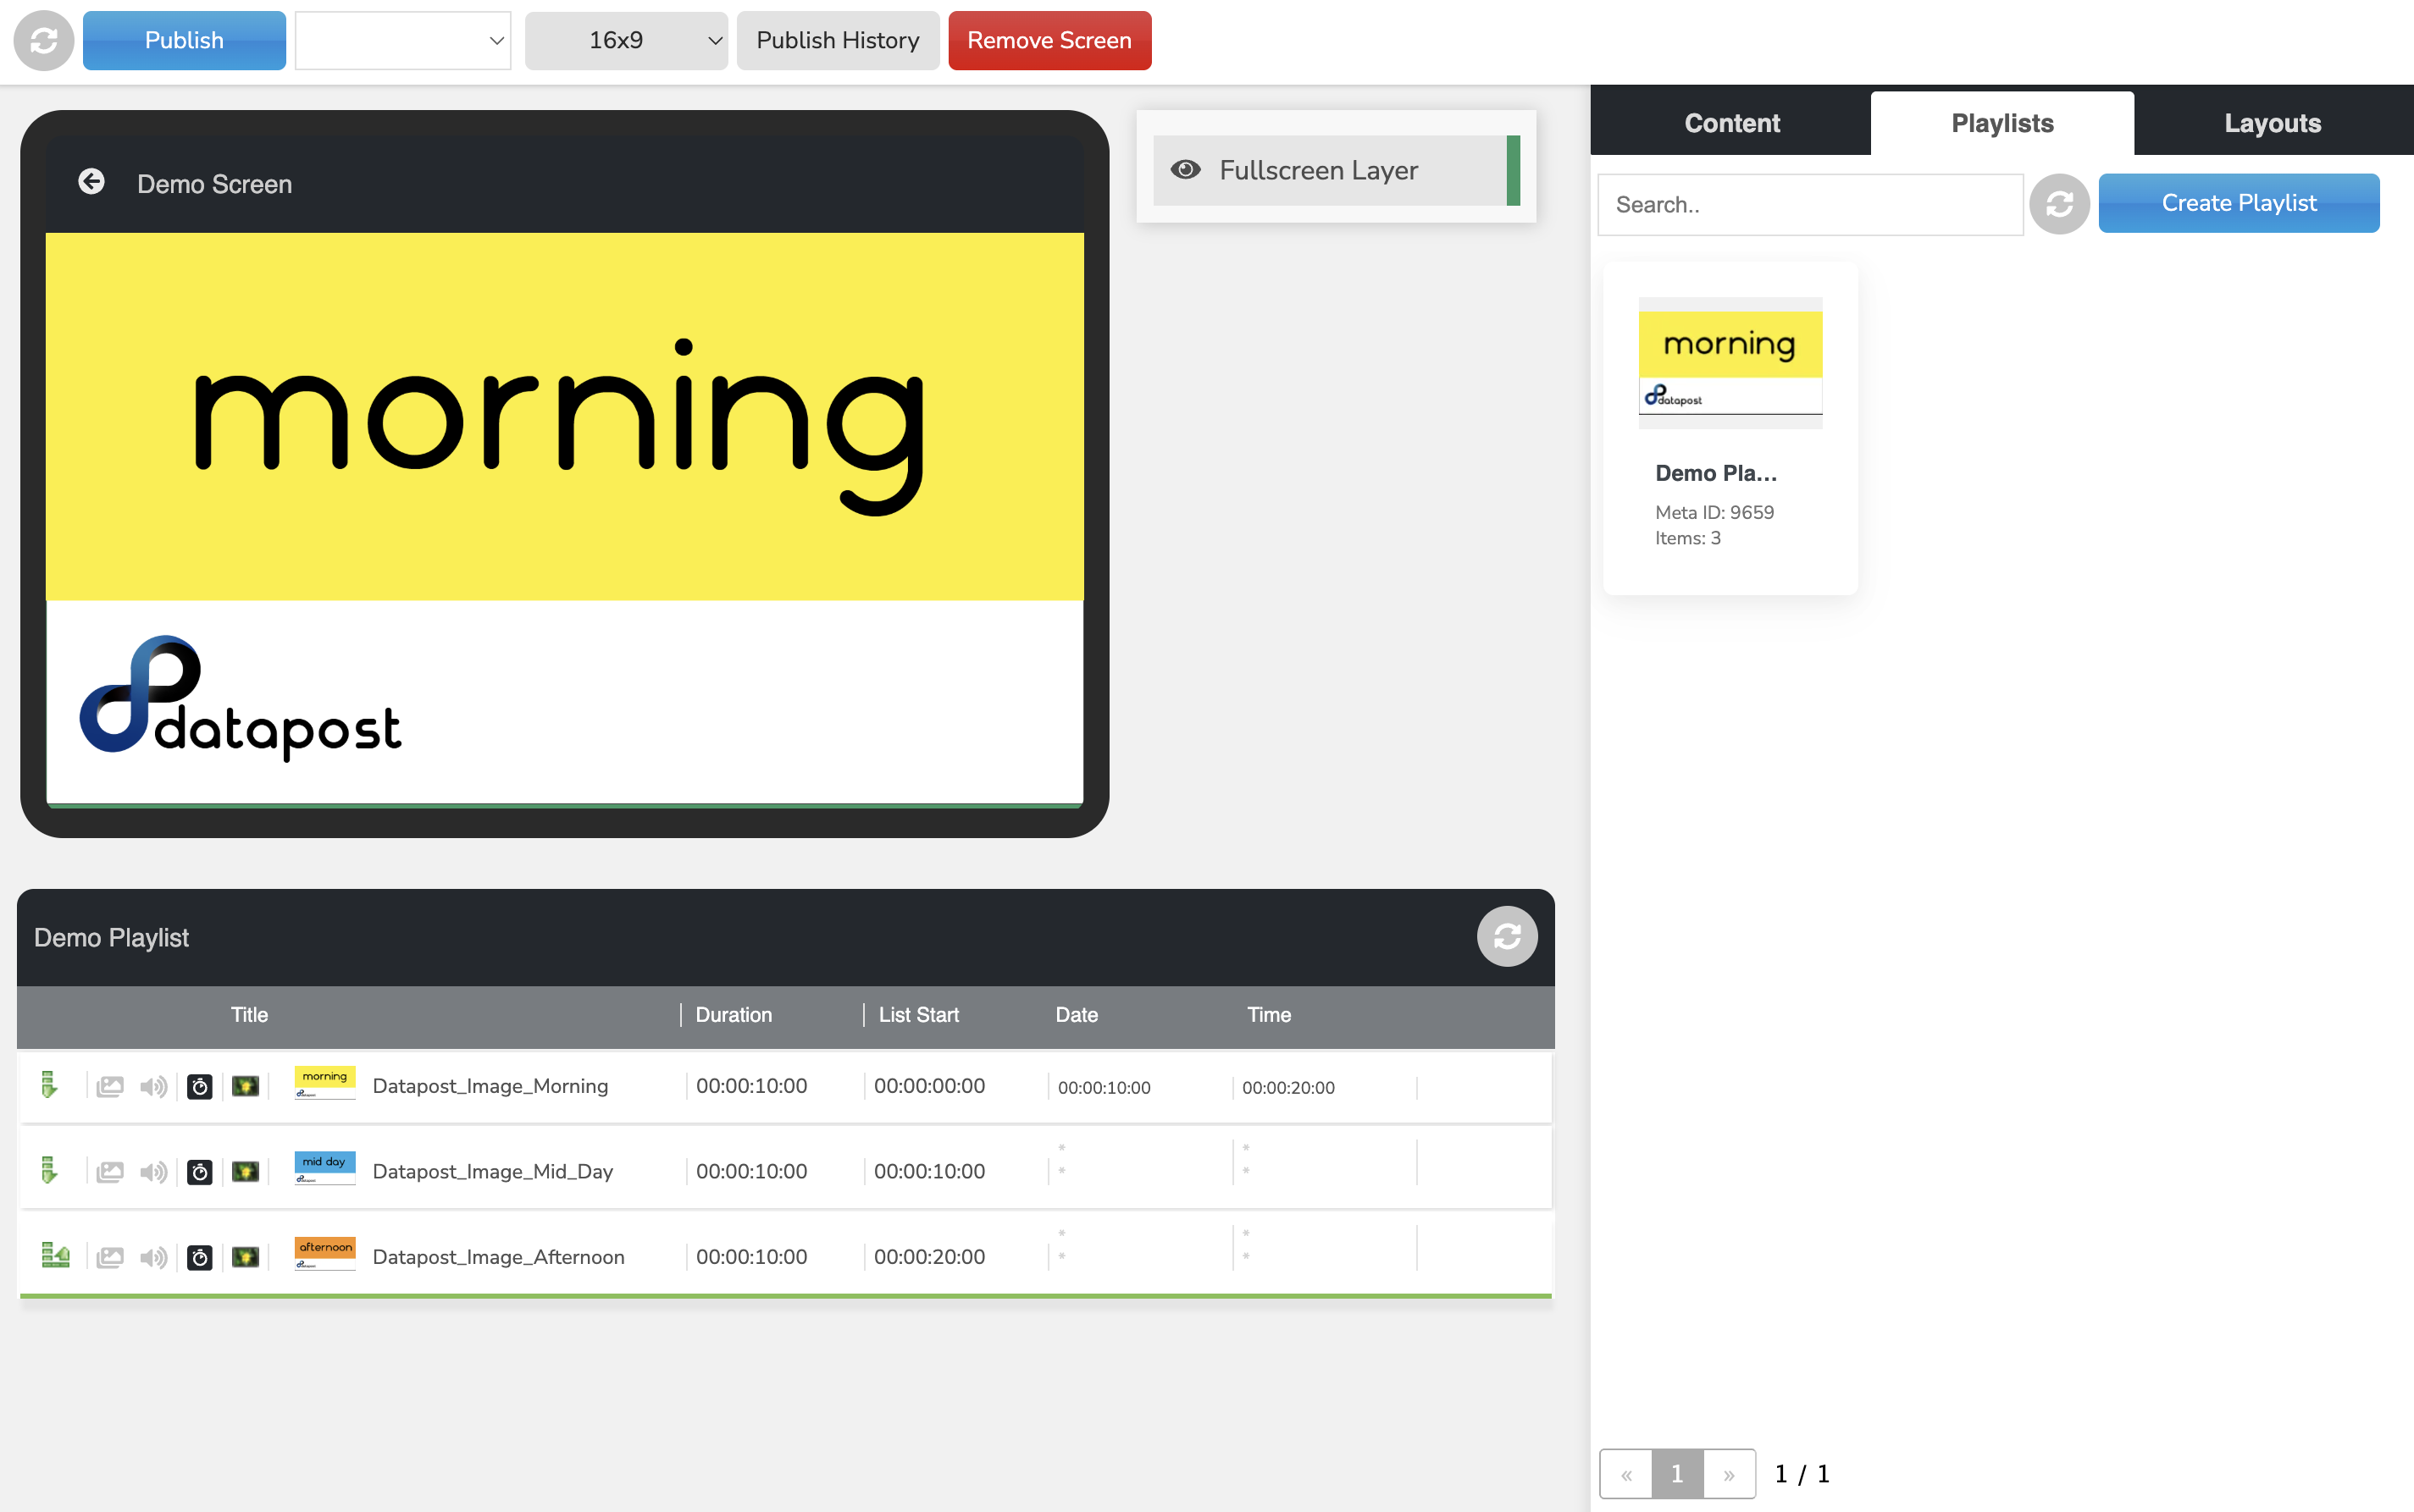Screen dimensions: 2414x1512
Task: Click the morning preview on the Demo Screen
Action: pos(564,519)
